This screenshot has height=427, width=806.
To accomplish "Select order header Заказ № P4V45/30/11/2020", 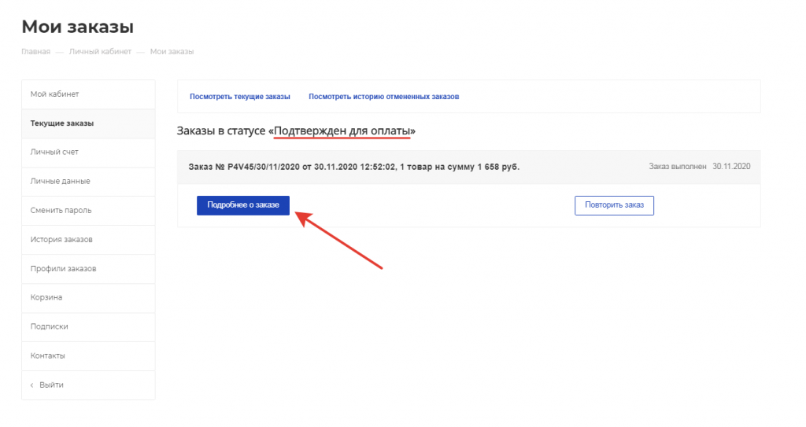I will [469, 167].
